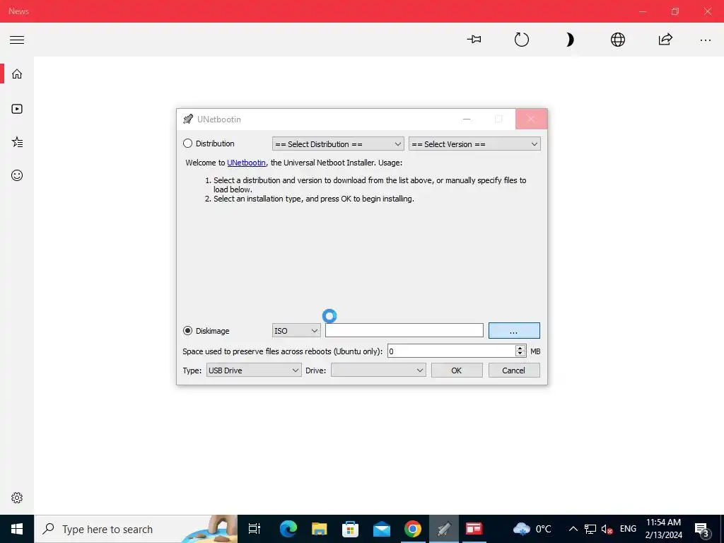Open the clock and date flyout
The height and width of the screenshot is (543, 724).
click(x=663, y=529)
